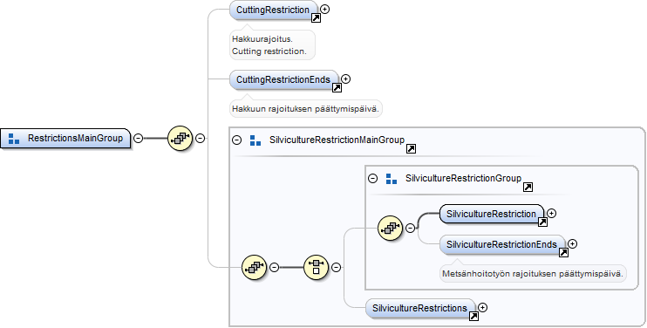The width and height of the screenshot is (647, 328).
Task: Collapse the choice compositor minus toggle
Action: coord(337,267)
